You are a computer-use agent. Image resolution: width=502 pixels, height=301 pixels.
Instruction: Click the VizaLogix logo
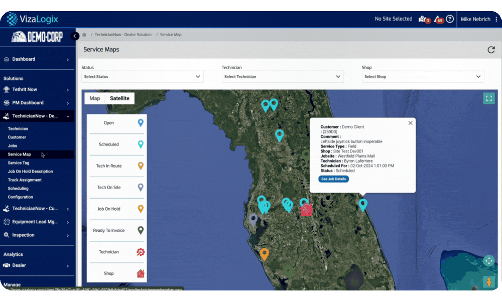tap(32, 19)
